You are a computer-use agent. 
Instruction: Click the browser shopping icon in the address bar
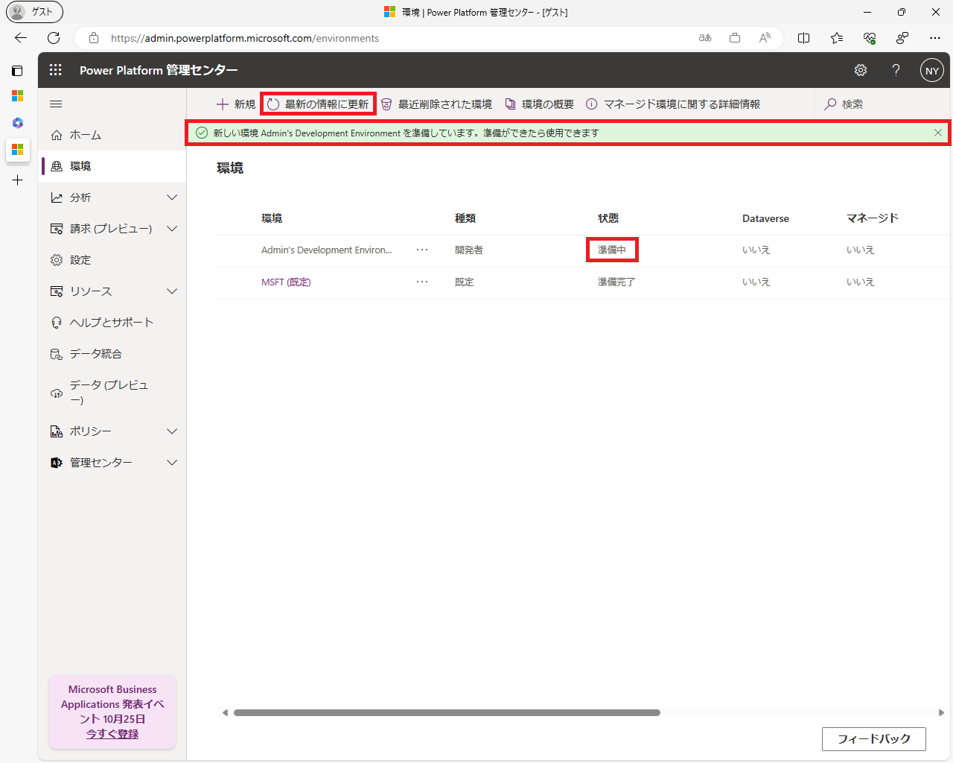pos(735,38)
